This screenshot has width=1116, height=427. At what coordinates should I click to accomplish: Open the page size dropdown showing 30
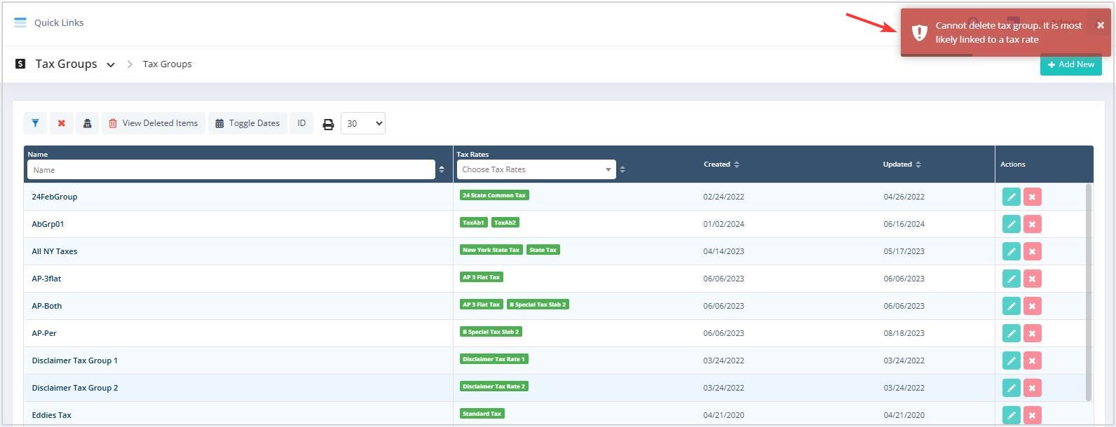point(362,123)
